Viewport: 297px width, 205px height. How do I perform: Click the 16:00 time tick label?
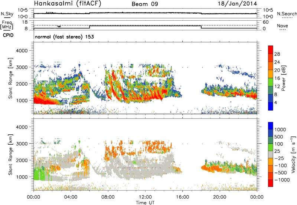click(x=182, y=197)
